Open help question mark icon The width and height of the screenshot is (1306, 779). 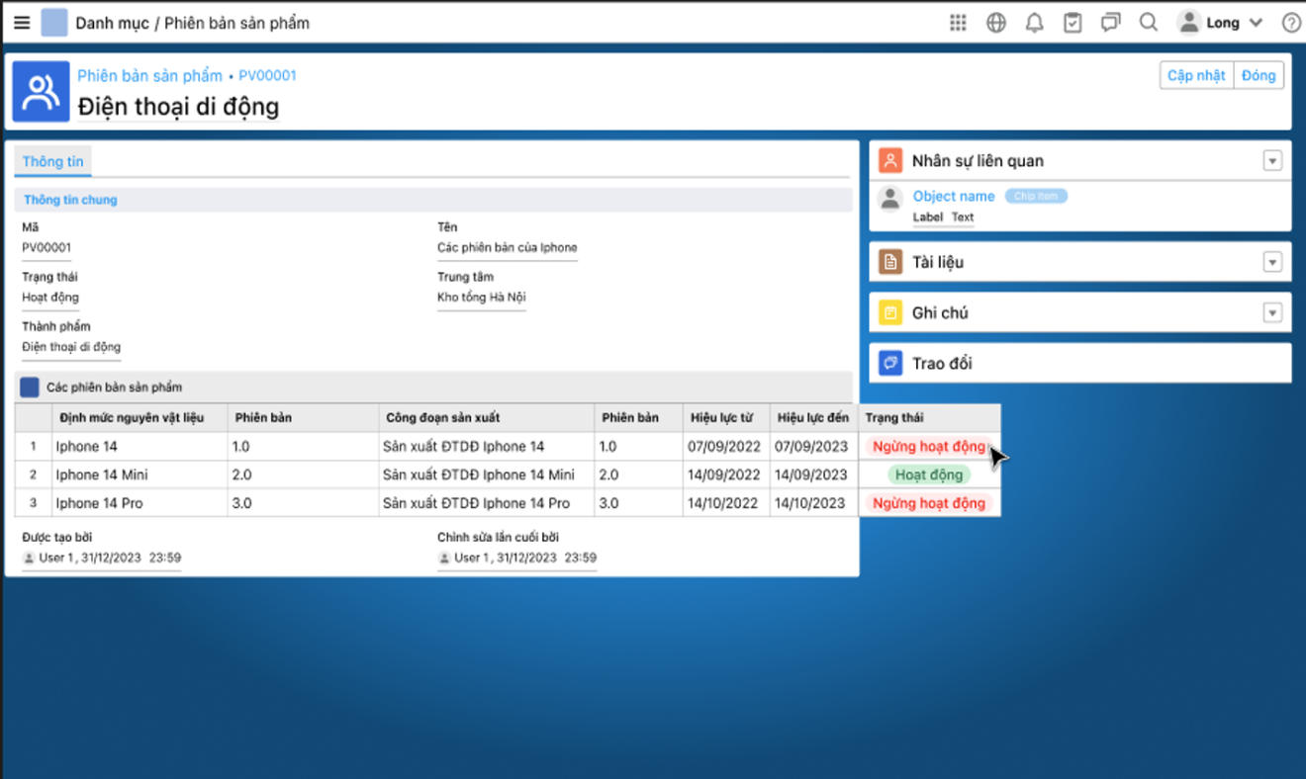[1291, 23]
